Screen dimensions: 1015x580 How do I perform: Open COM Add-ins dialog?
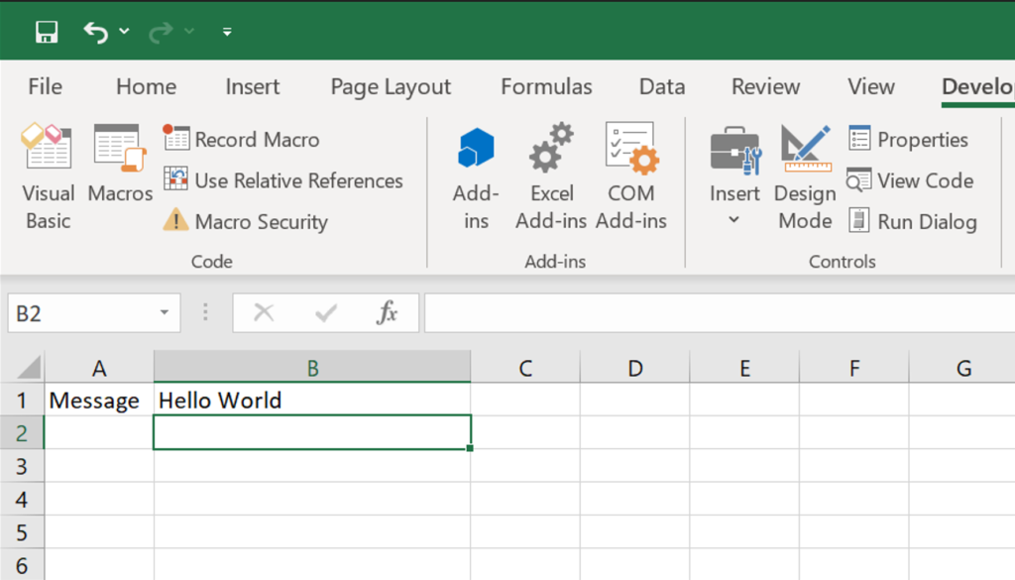pyautogui.click(x=631, y=176)
